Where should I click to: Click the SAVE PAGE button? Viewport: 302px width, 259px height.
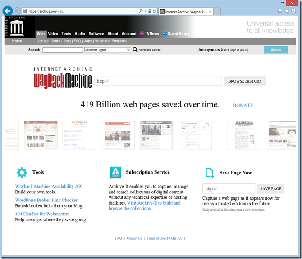coord(270,189)
